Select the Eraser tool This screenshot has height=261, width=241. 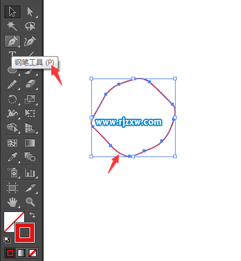(30, 84)
